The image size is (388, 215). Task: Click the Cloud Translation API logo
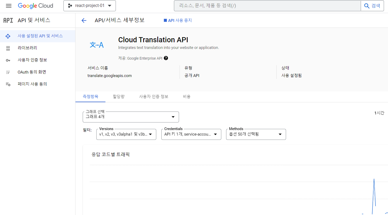coord(97,45)
